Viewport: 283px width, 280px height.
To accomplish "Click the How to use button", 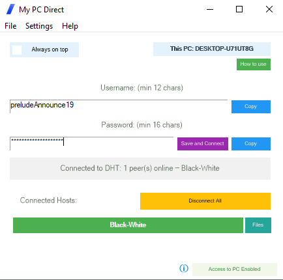I will click(x=254, y=64).
